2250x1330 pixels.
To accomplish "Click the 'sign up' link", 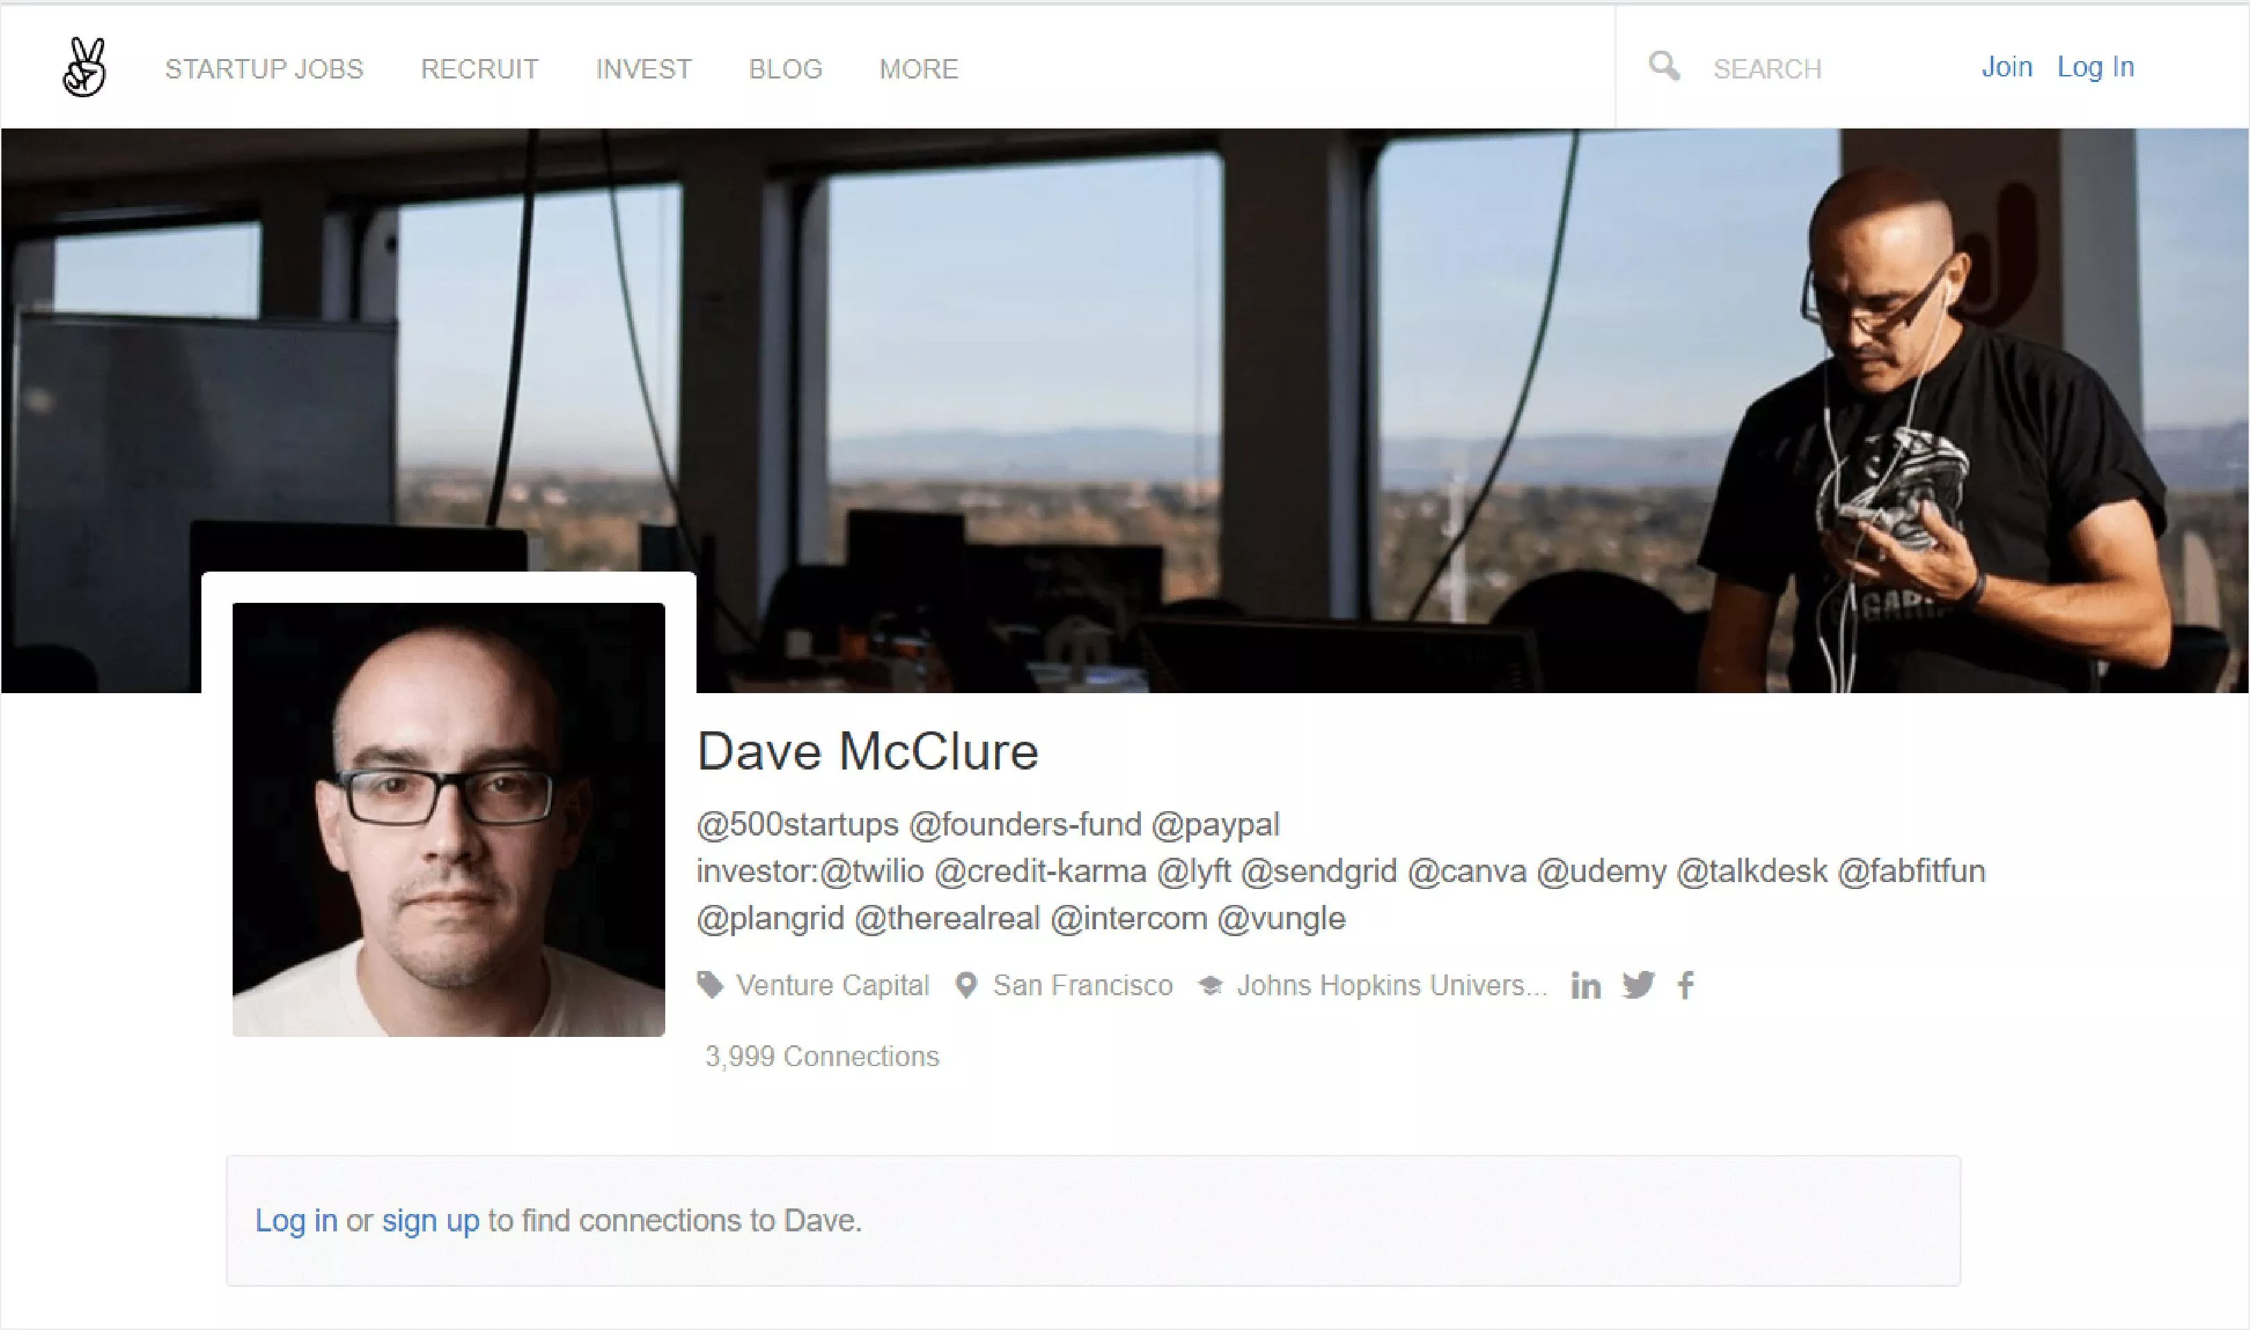I will [x=430, y=1222].
